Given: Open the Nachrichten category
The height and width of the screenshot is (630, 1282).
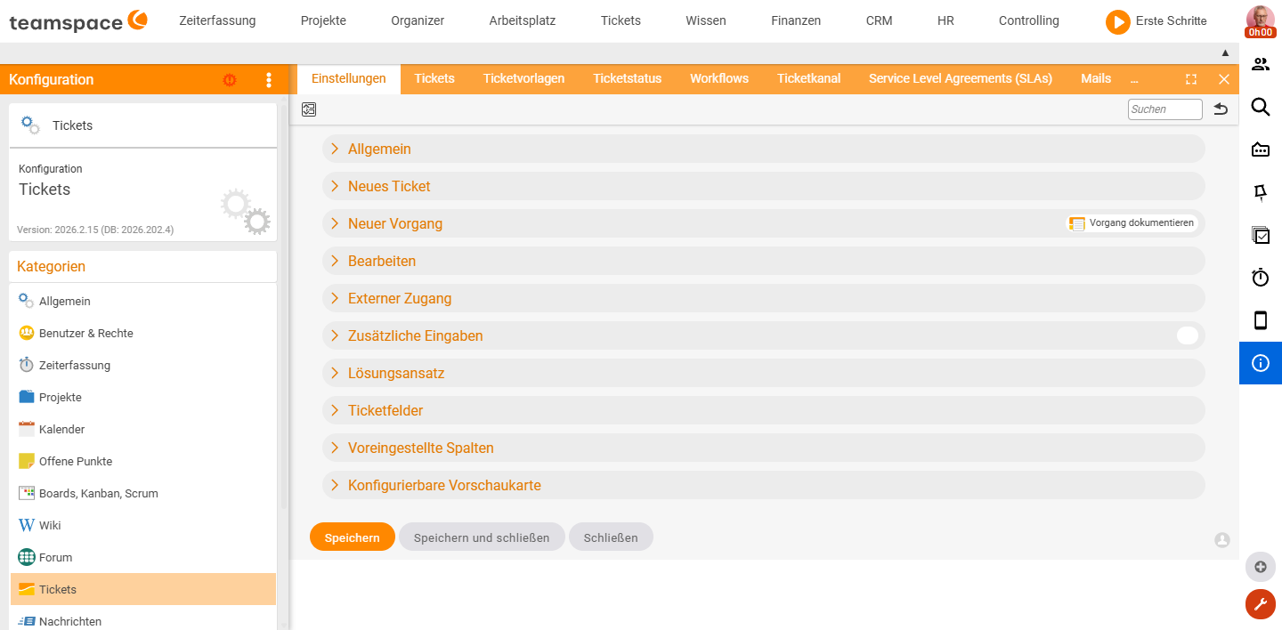Looking at the screenshot, I should pos(142,621).
